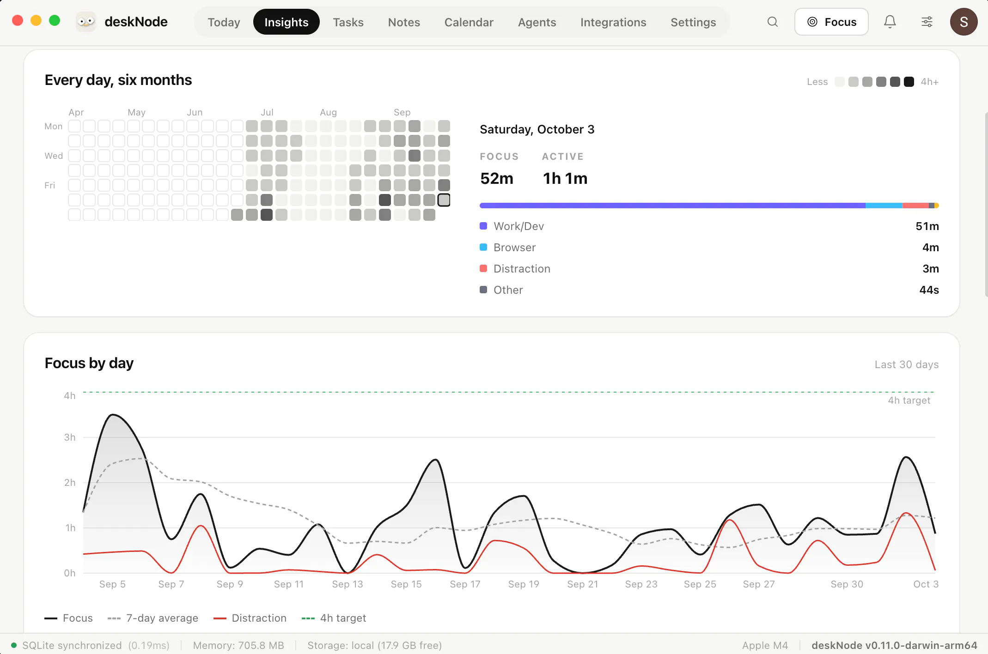
Task: Click the lightest Less legend swatch
Action: coord(840,82)
